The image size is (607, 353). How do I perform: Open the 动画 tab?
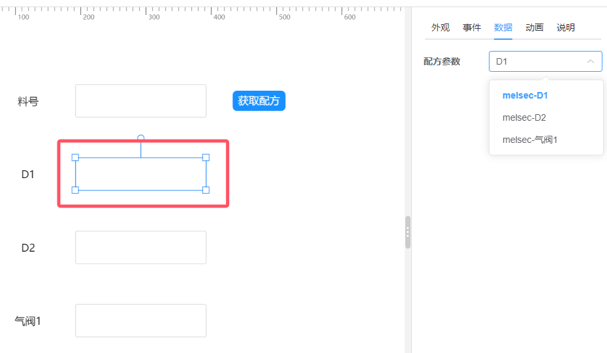tap(534, 27)
